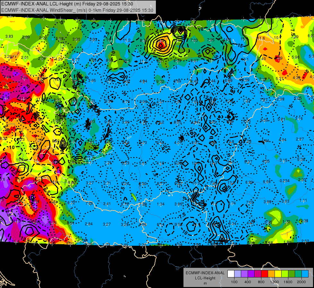Click the map value 6.14

[161, 225]
